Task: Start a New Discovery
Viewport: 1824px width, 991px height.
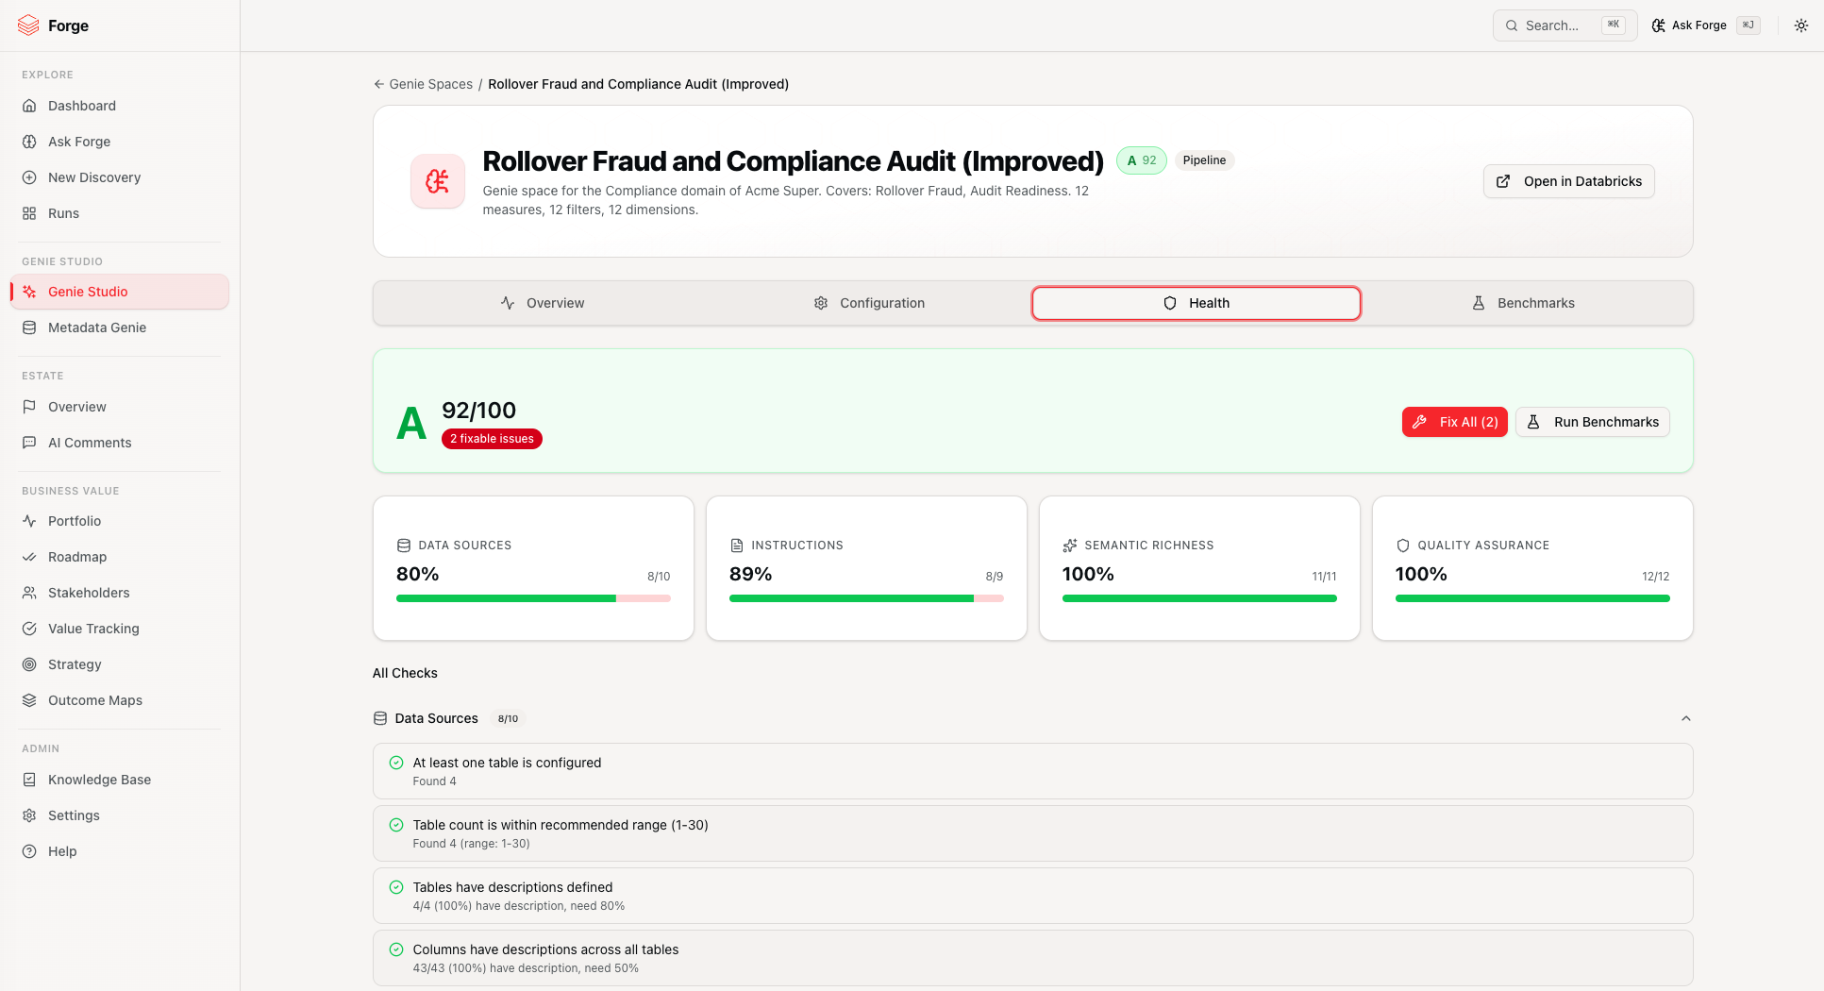Action: [119, 177]
